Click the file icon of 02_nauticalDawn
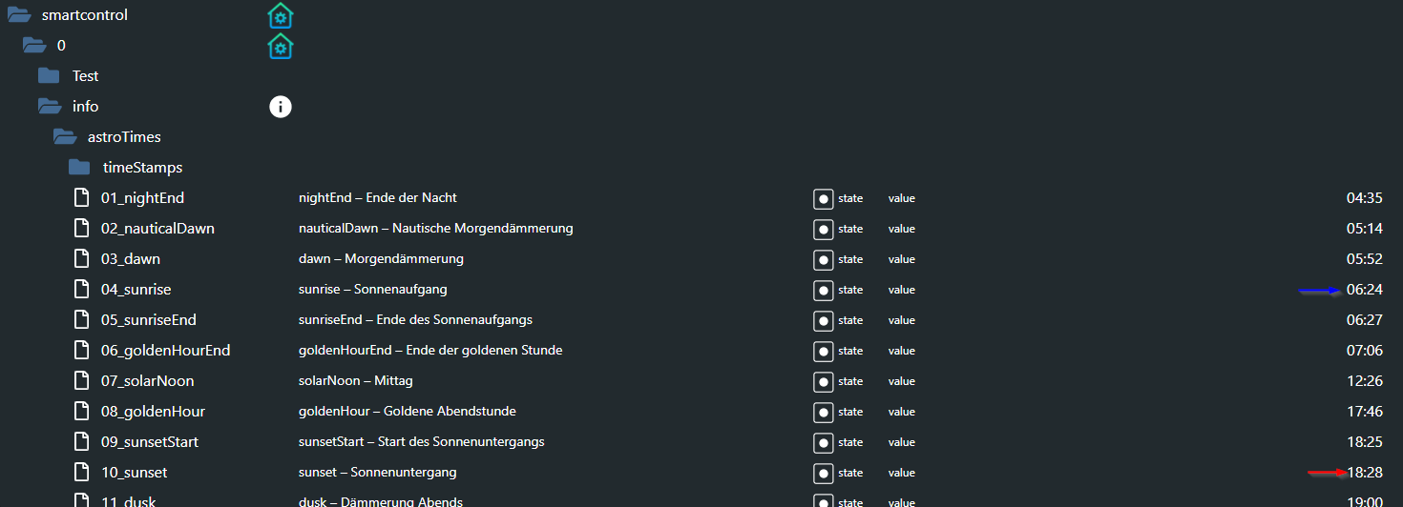Screen dimensions: 1403x507 (82, 229)
